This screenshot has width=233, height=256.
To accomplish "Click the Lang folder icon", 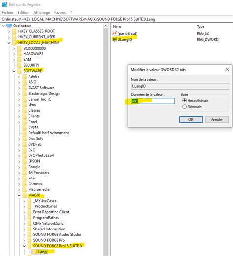I will (x=34, y=252).
